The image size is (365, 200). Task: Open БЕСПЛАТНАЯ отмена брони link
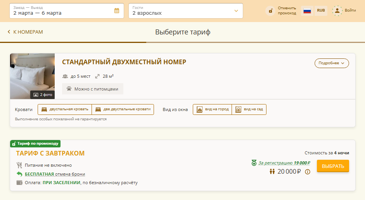[x=55, y=174]
